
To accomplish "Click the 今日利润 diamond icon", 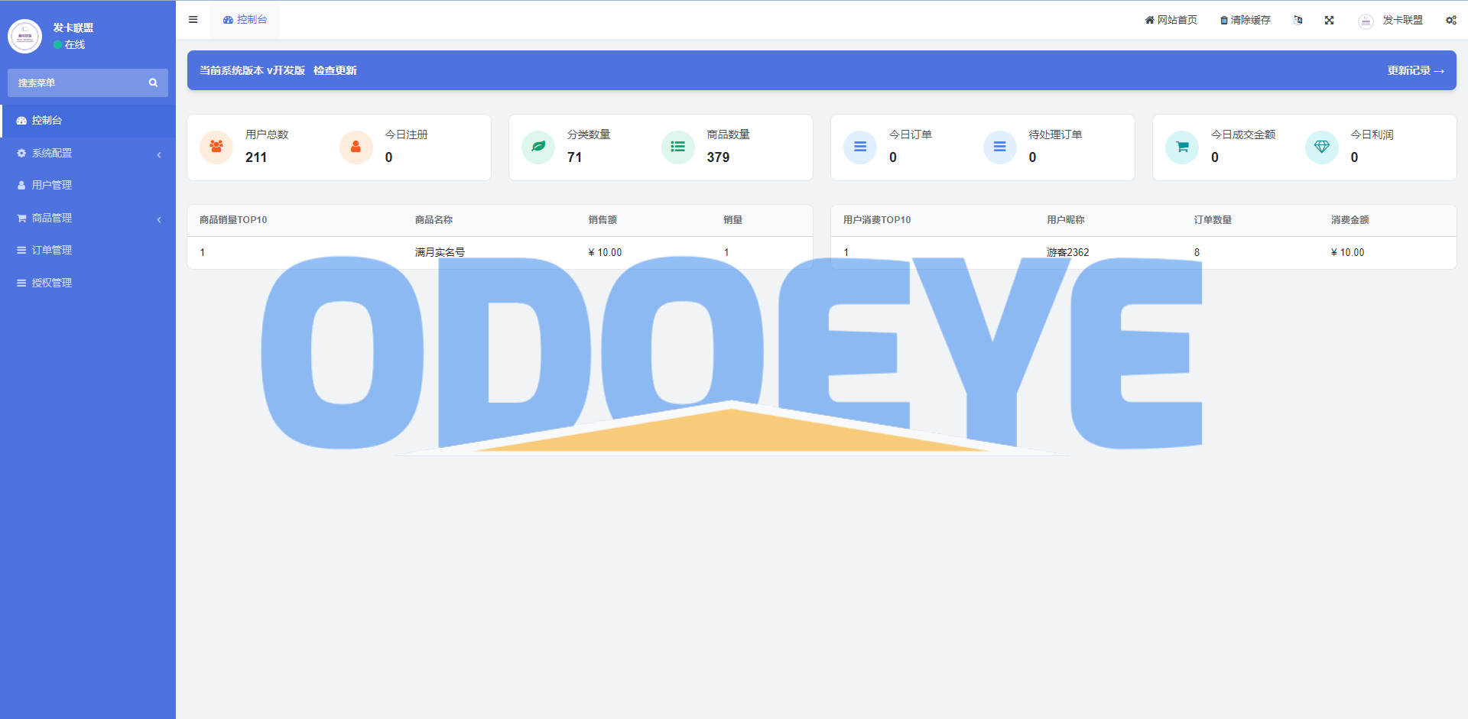I will click(x=1322, y=147).
